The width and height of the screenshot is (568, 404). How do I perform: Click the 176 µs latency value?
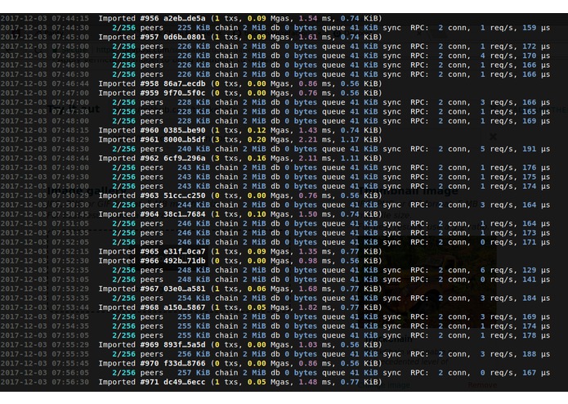(536, 168)
